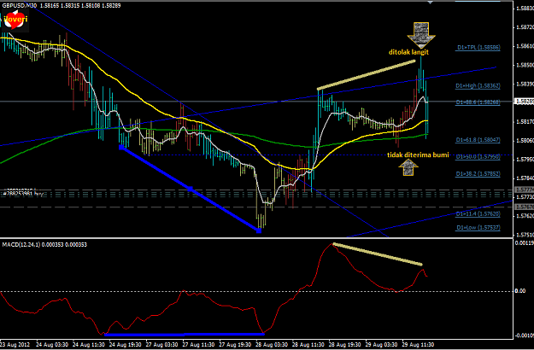
Task: Select the D1>11.4 (1.57620) level label
Action: tap(478, 214)
